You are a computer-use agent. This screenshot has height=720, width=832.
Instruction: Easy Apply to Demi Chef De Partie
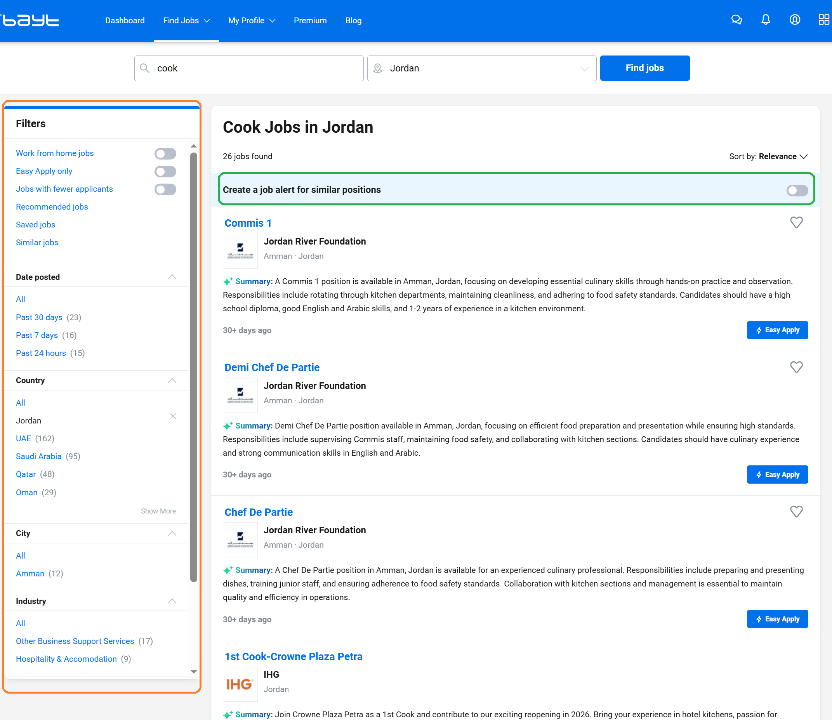coord(777,475)
